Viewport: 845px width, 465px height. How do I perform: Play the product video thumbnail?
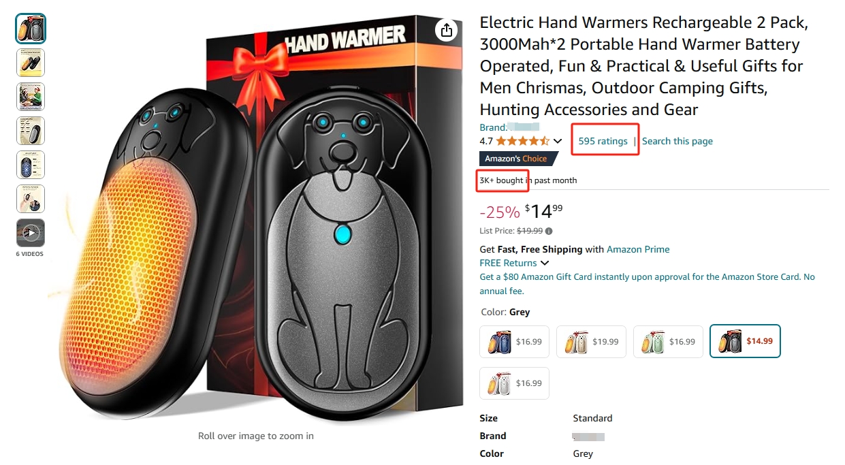pos(31,233)
